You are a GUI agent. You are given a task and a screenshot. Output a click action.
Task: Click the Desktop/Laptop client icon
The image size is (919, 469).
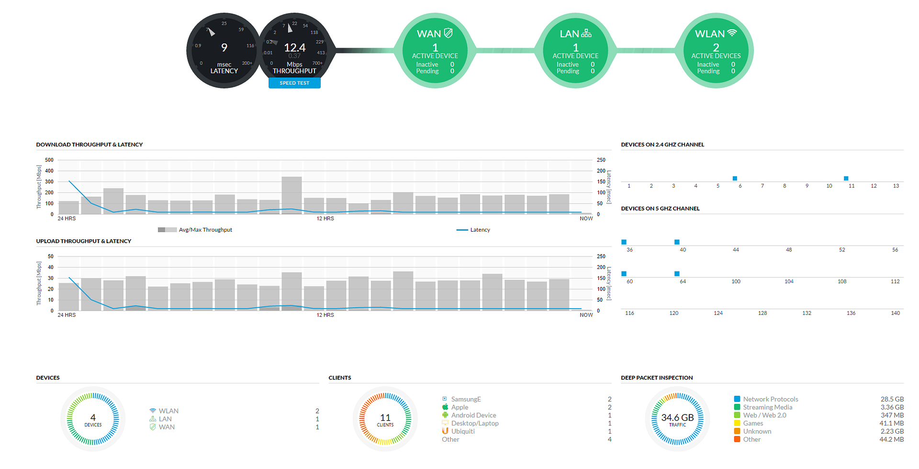445,423
